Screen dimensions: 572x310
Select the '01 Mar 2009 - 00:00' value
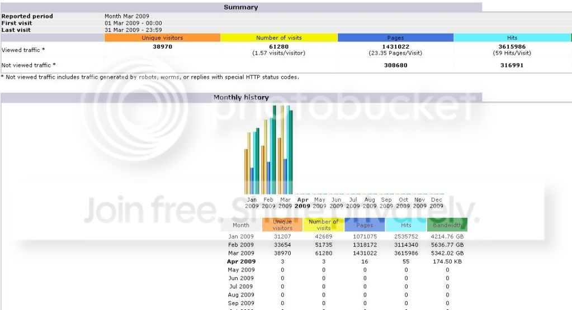pos(133,23)
